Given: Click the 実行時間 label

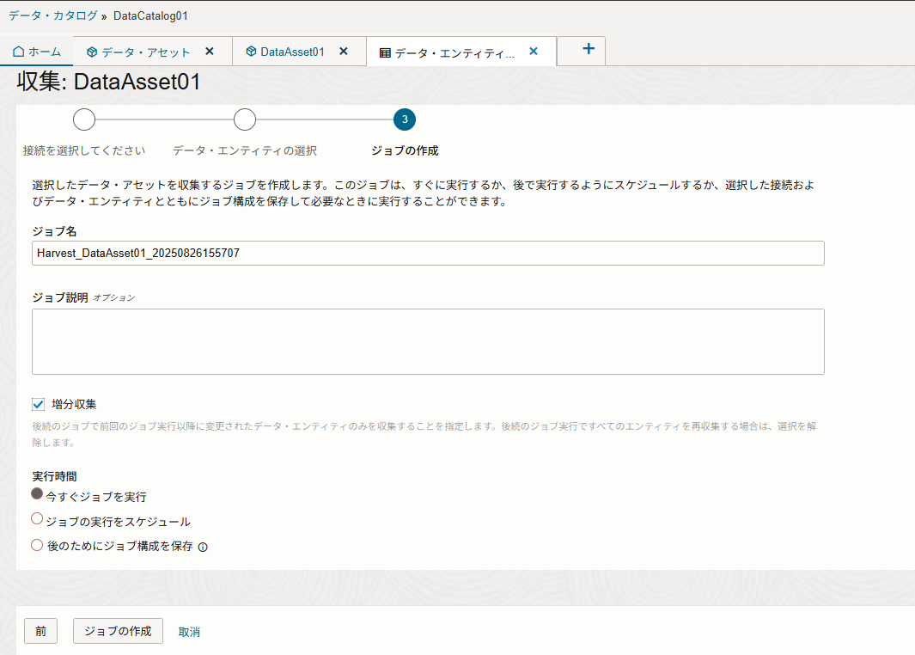Looking at the screenshot, I should (x=54, y=476).
